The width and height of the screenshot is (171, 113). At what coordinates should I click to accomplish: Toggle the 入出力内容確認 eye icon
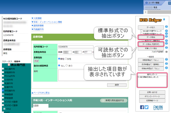point(166,52)
